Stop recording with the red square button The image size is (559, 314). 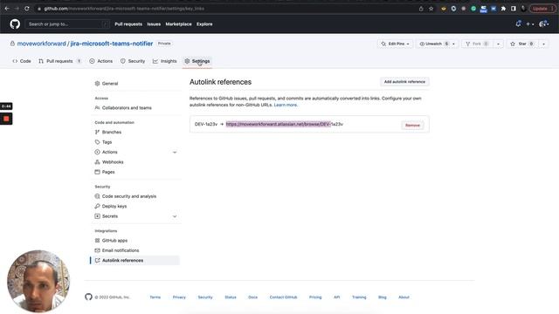[x=6, y=119]
